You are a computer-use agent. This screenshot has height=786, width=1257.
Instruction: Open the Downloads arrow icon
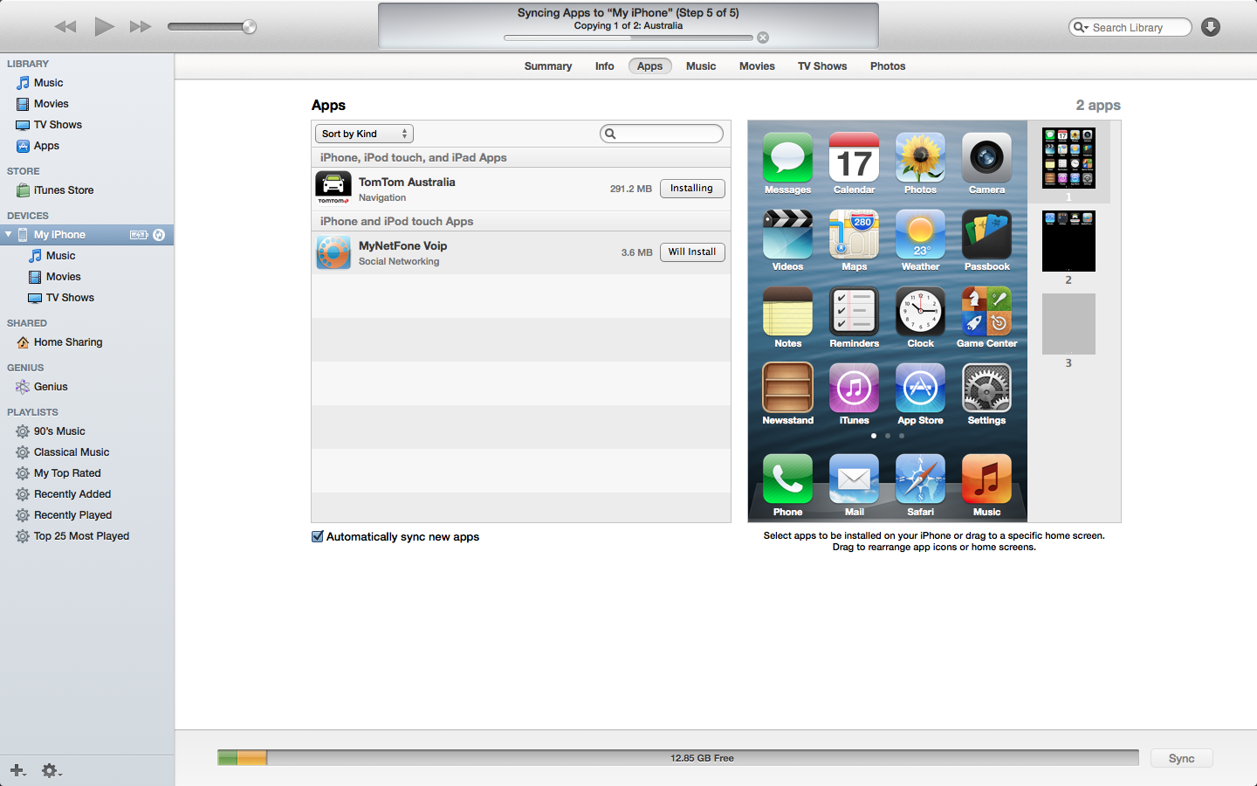[1211, 27]
